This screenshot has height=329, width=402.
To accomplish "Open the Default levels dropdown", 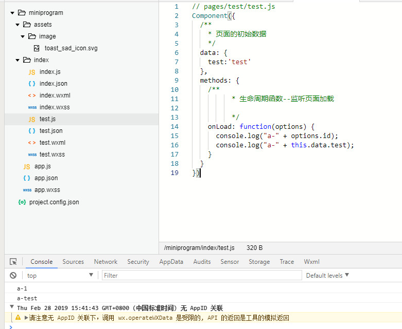I will [x=327, y=276].
